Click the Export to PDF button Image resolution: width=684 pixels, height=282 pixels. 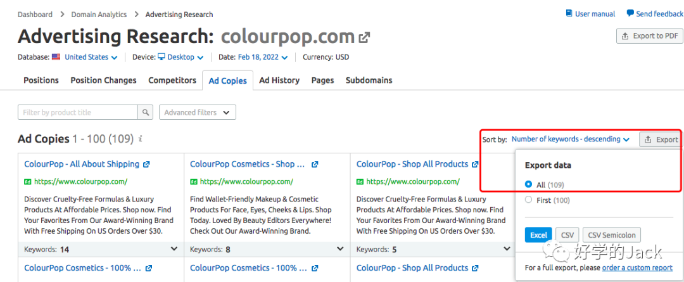point(650,36)
